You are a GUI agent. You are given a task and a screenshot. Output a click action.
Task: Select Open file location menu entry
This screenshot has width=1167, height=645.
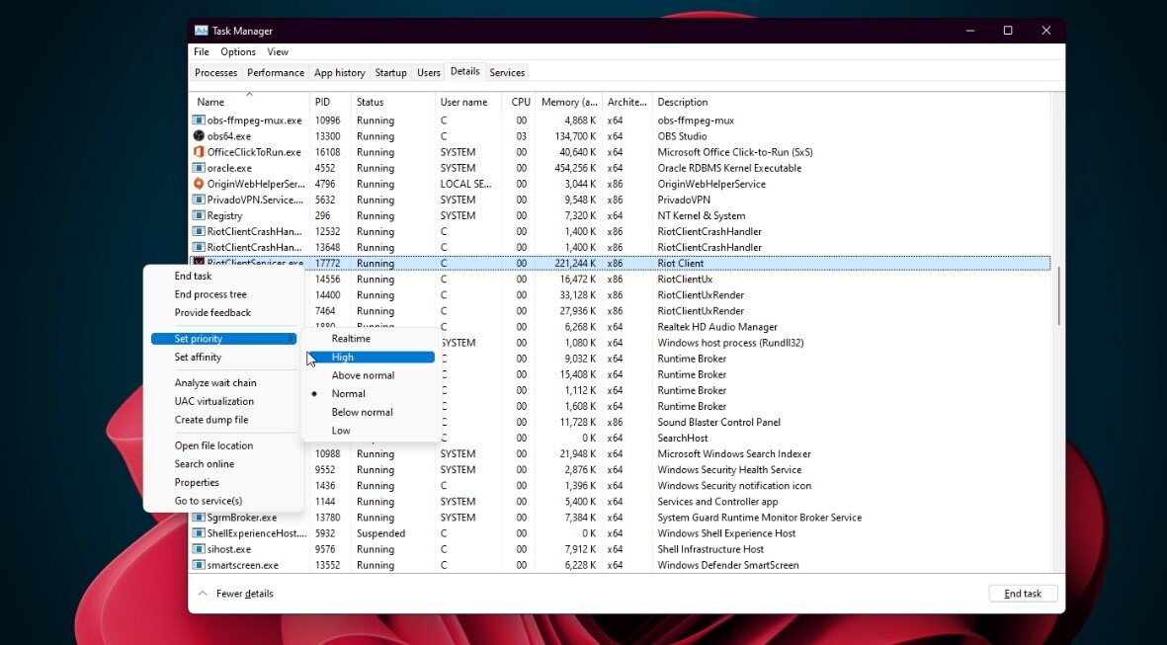213,445
